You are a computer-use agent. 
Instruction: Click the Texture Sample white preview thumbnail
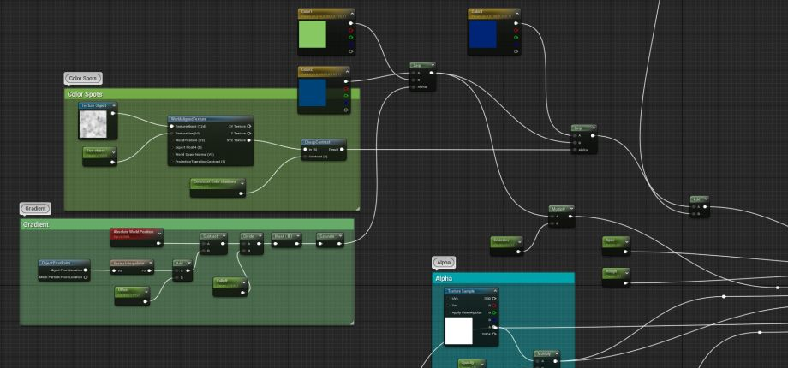[459, 331]
